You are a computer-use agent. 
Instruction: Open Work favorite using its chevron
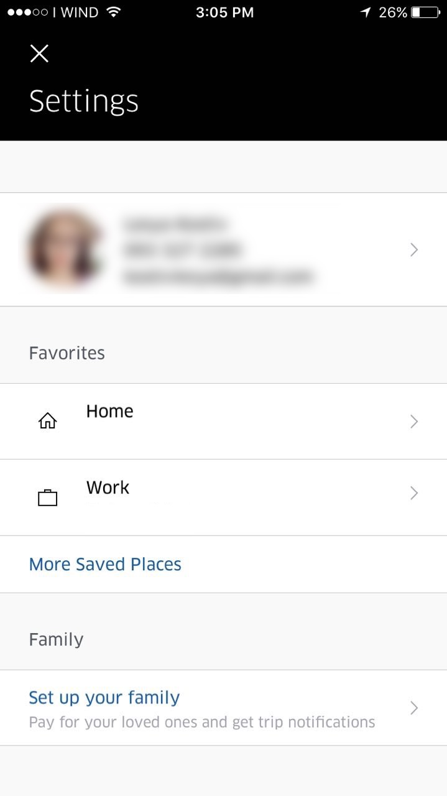[414, 493]
